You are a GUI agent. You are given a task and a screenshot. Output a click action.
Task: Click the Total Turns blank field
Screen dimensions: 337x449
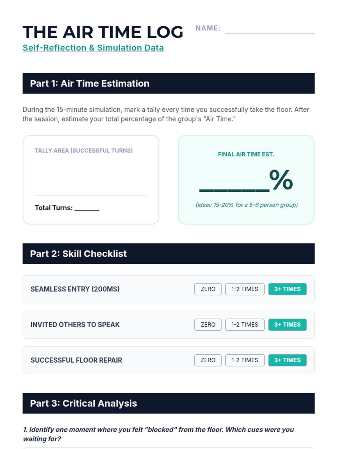[87, 208]
